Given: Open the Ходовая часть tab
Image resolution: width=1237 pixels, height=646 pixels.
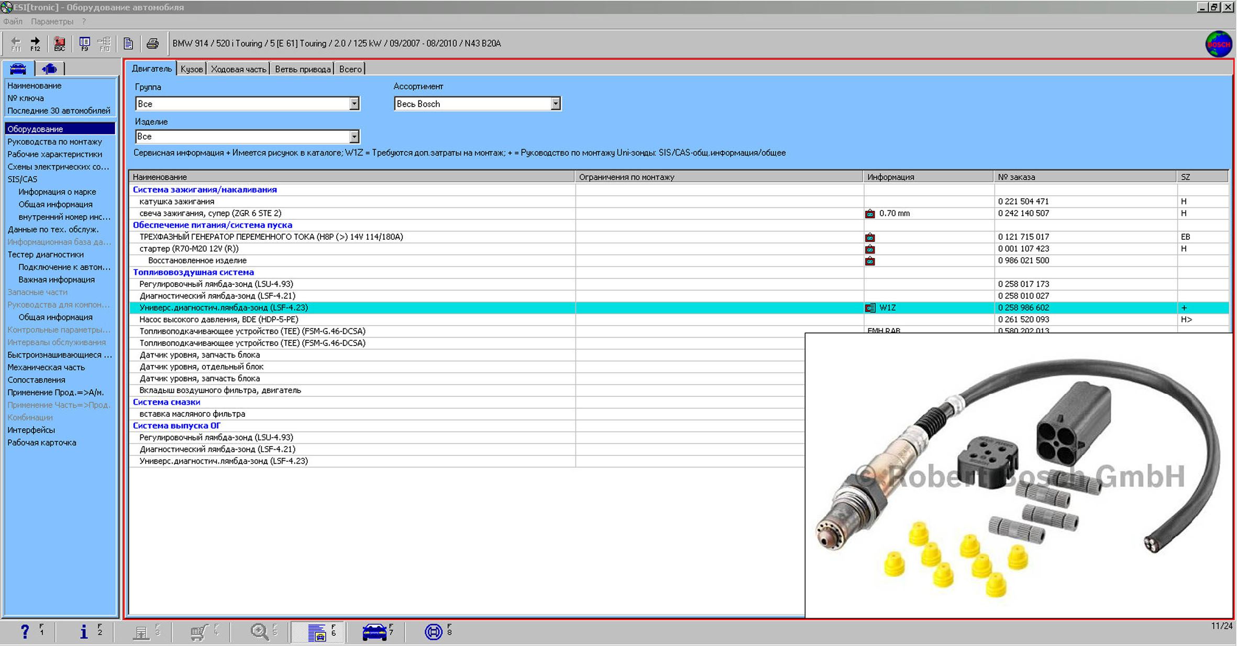Looking at the screenshot, I should (x=238, y=69).
